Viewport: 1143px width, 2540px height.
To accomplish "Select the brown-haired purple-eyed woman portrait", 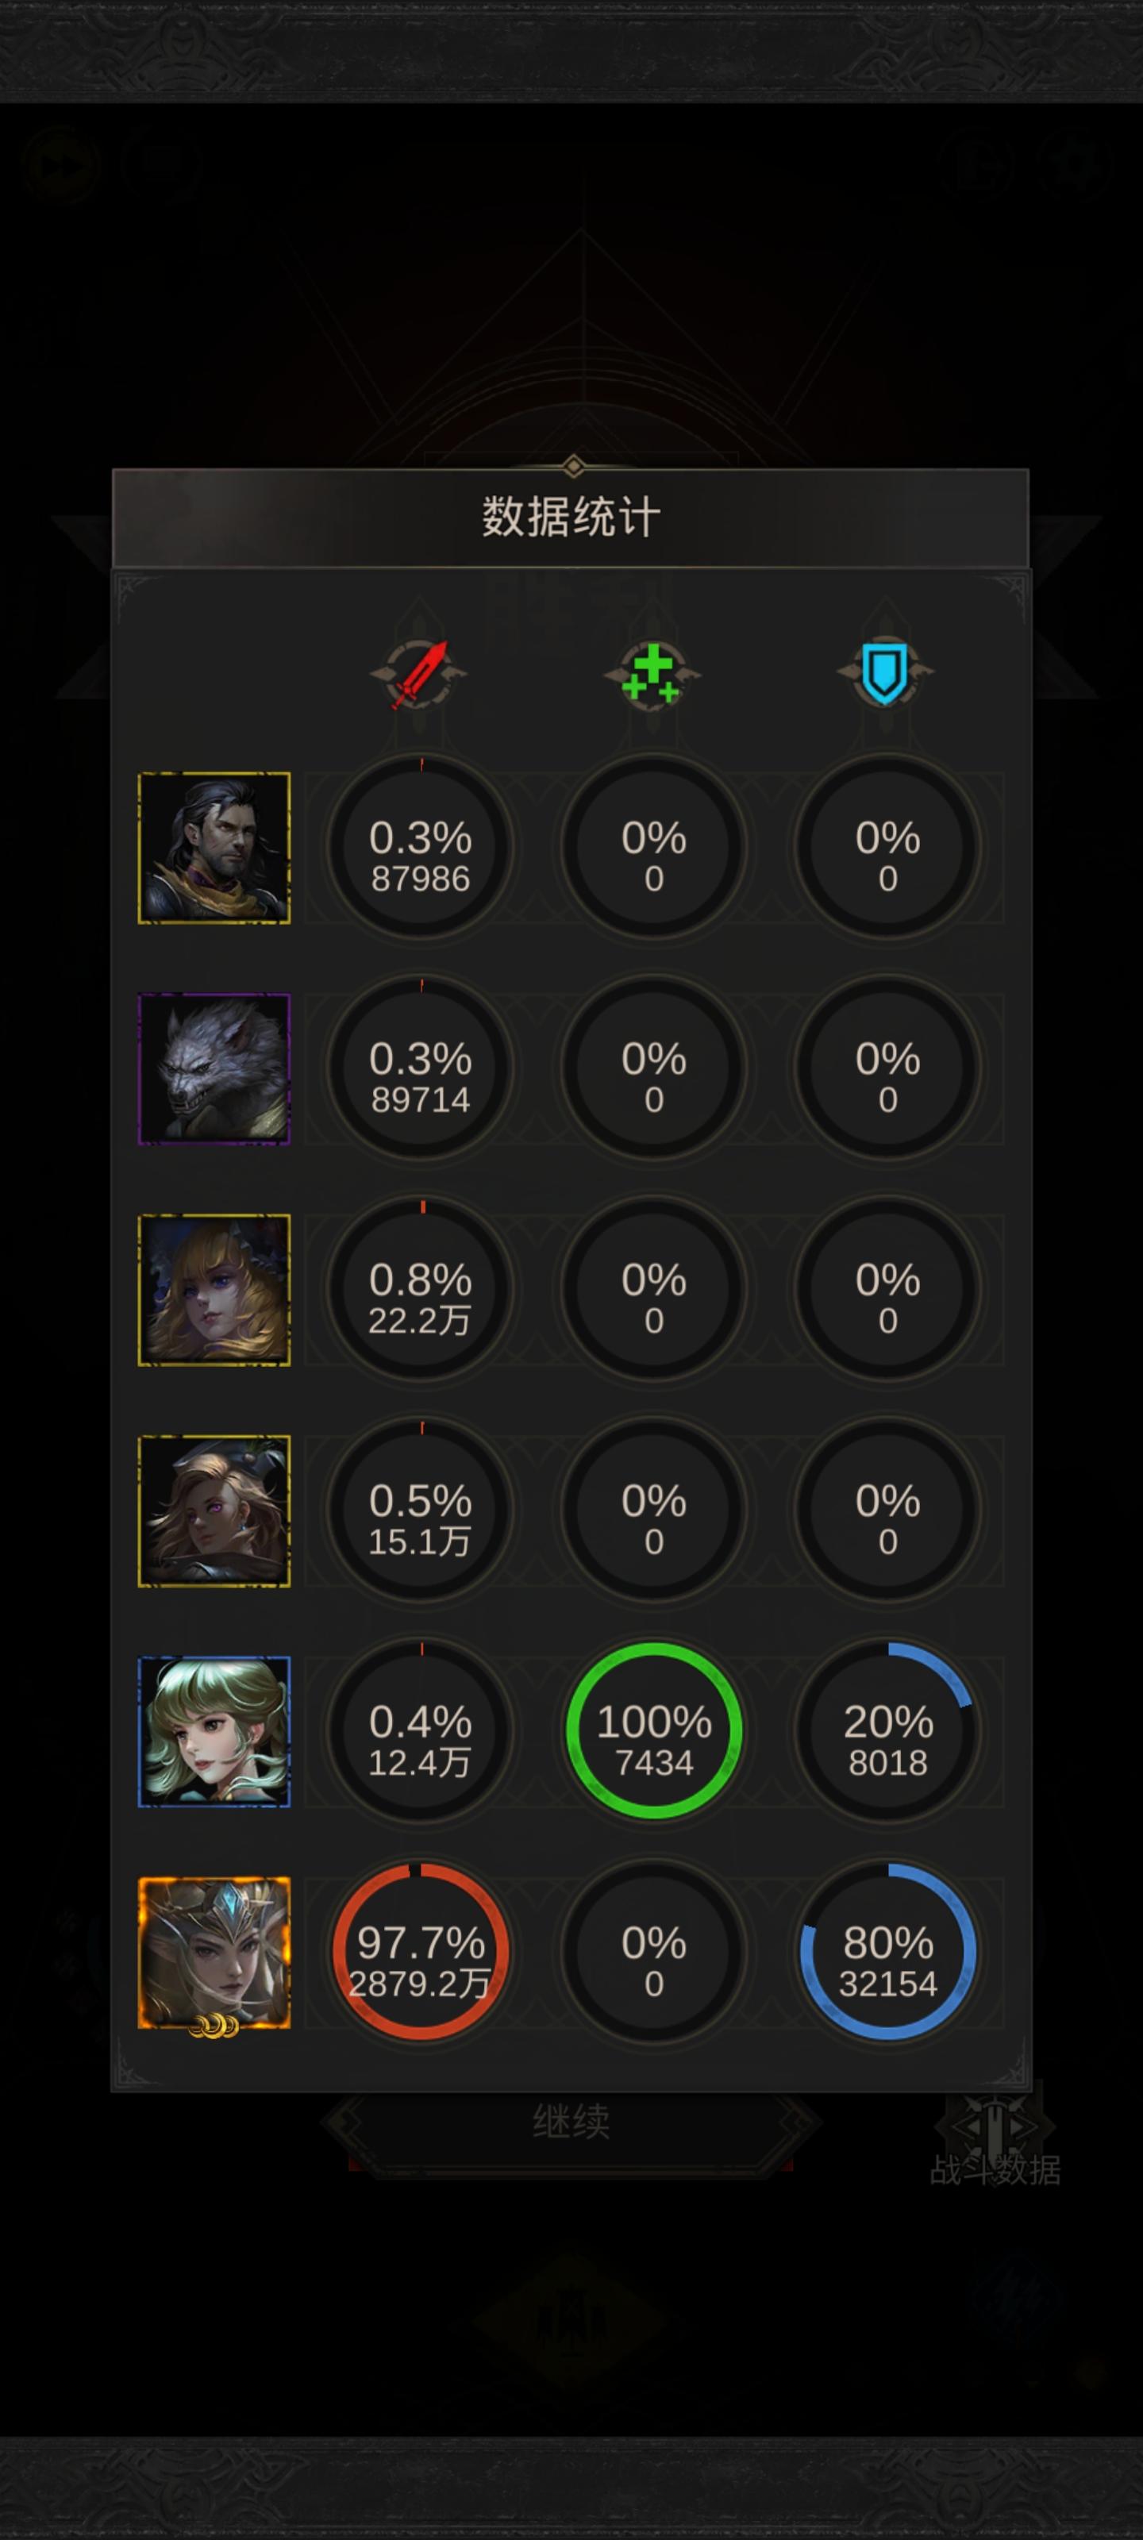I will 214,1511.
